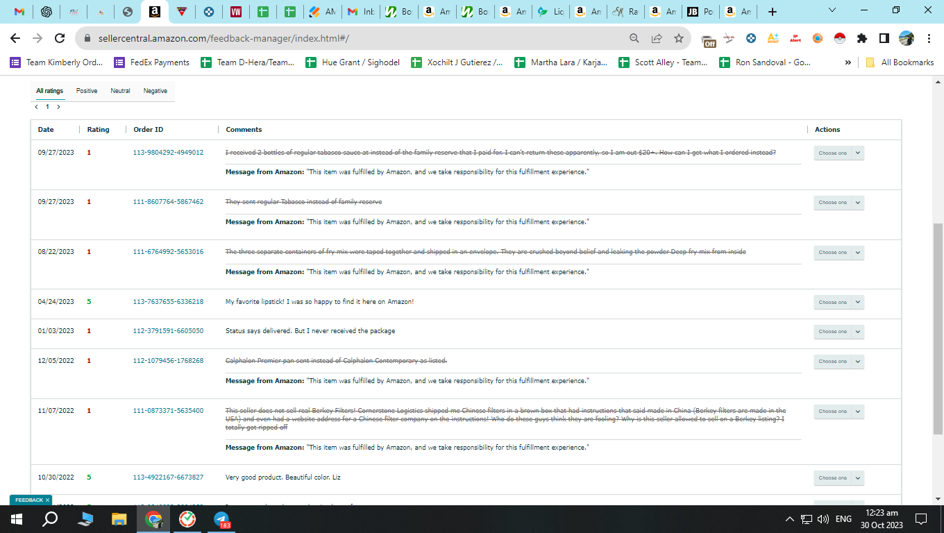Open the Chrome profile avatar
This screenshot has height=533, width=944.
tap(907, 38)
